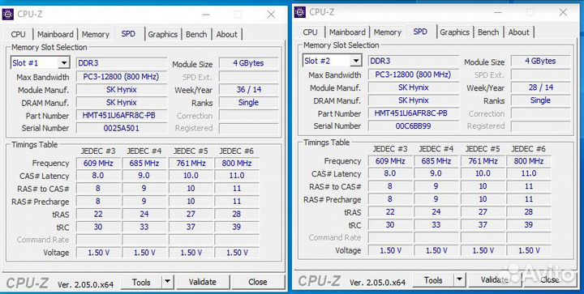Select SPD tab in the left window

click(128, 33)
